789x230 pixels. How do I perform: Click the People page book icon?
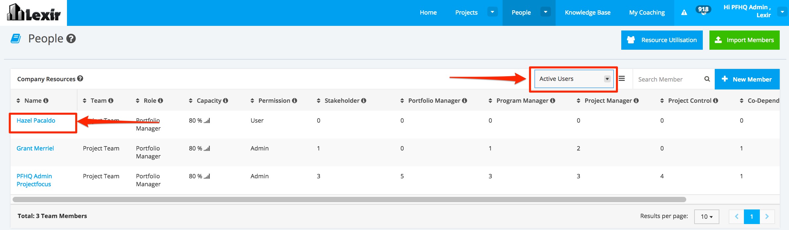[16, 39]
